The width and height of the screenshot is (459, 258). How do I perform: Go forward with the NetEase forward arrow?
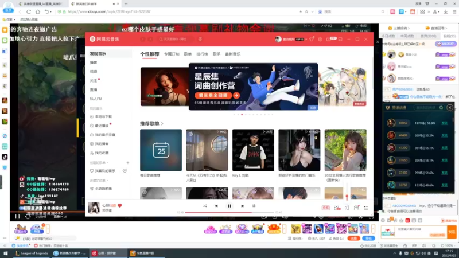pyautogui.click(x=150, y=39)
